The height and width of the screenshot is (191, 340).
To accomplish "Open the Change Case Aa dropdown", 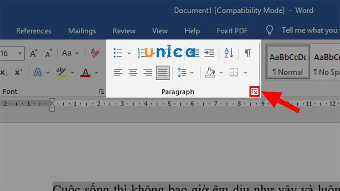I will [x=70, y=53].
